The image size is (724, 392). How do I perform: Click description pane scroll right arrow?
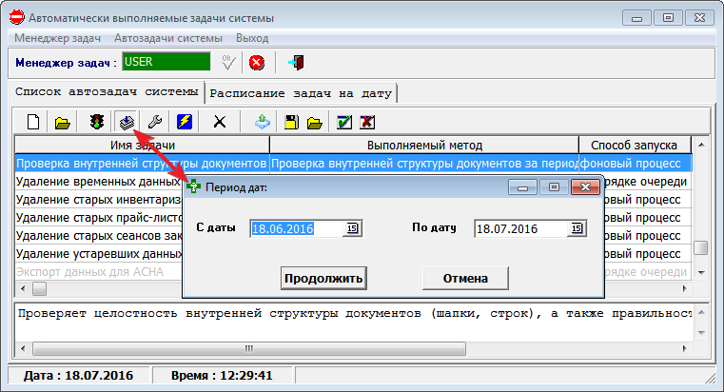(x=685, y=348)
